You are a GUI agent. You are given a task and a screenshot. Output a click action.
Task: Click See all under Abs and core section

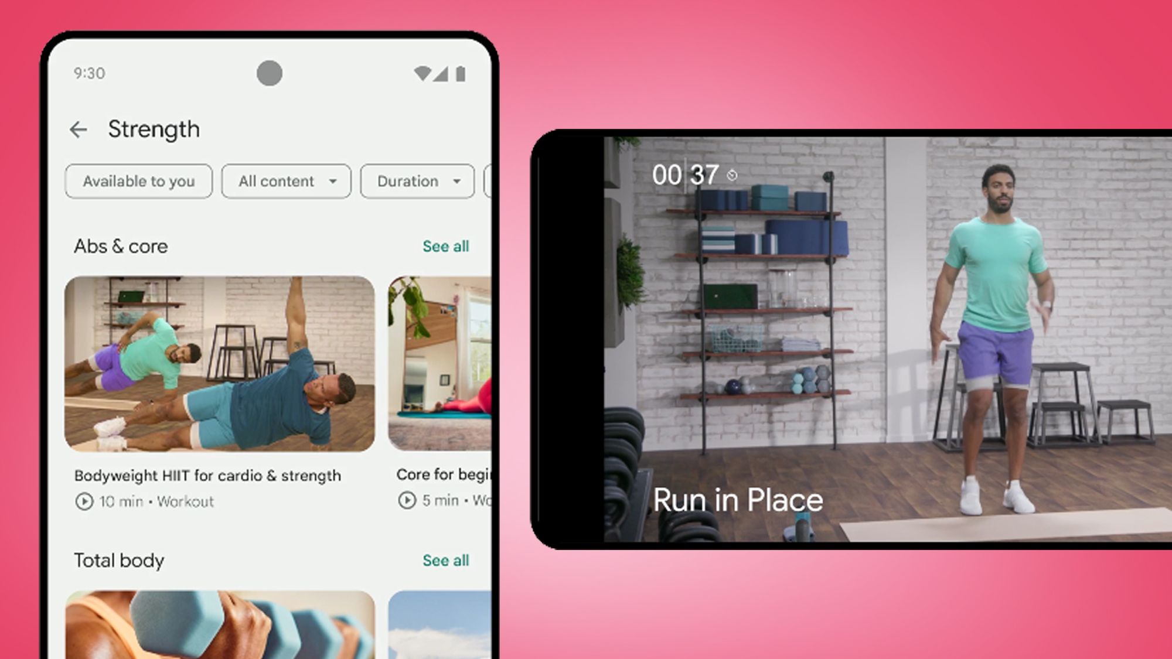click(x=445, y=246)
